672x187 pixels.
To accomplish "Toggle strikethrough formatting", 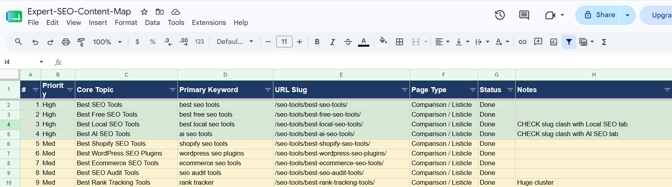I will tap(348, 42).
